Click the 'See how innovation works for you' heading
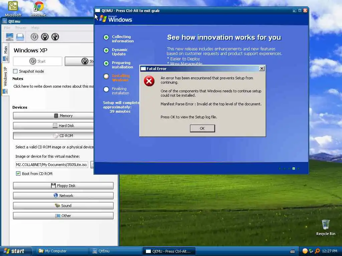The height and width of the screenshot is (256, 342). (x=224, y=37)
